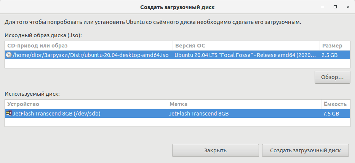Image resolution: width=355 pixels, height=163 pixels.
Task: Click the CD disc icon beside the ISO path
Action: click(x=9, y=55)
